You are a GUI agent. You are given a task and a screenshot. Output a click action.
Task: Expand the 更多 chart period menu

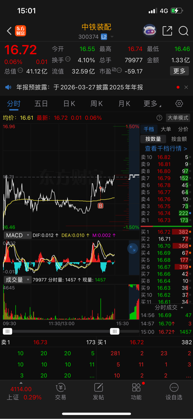[152, 104]
